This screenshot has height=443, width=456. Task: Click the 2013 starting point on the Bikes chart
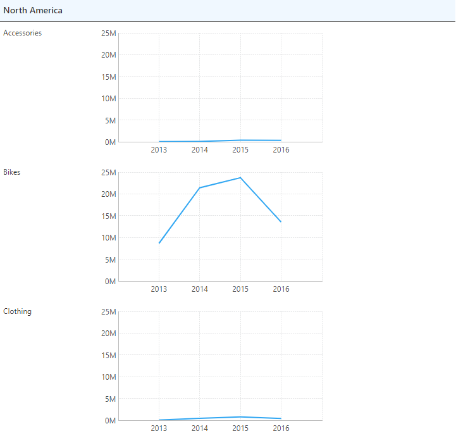(x=159, y=243)
